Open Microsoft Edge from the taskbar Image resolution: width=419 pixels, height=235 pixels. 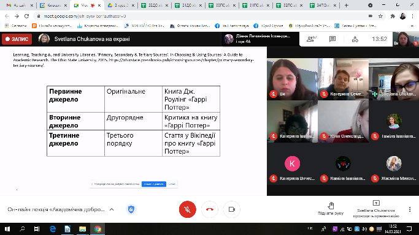[53, 229]
